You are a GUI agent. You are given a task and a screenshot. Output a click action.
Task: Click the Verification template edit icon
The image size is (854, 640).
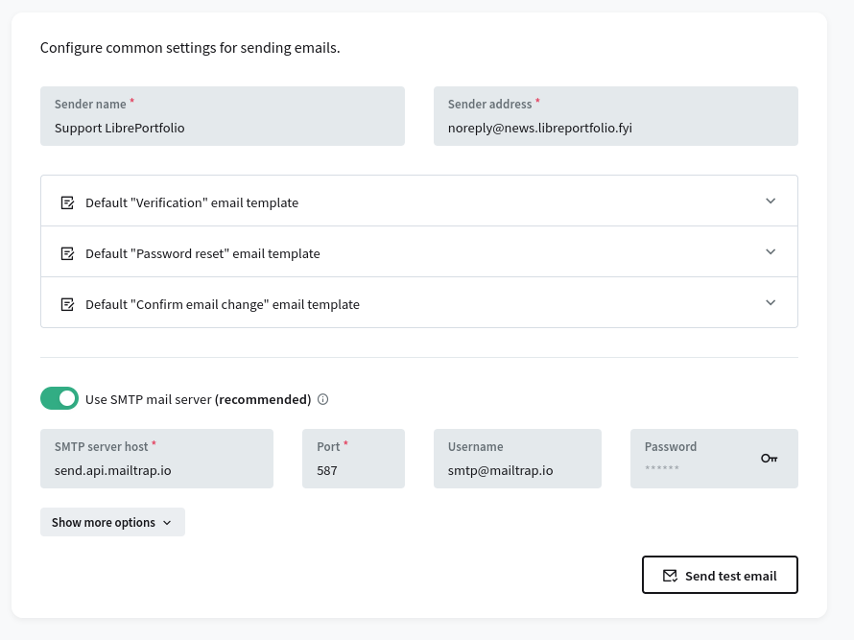coord(67,202)
